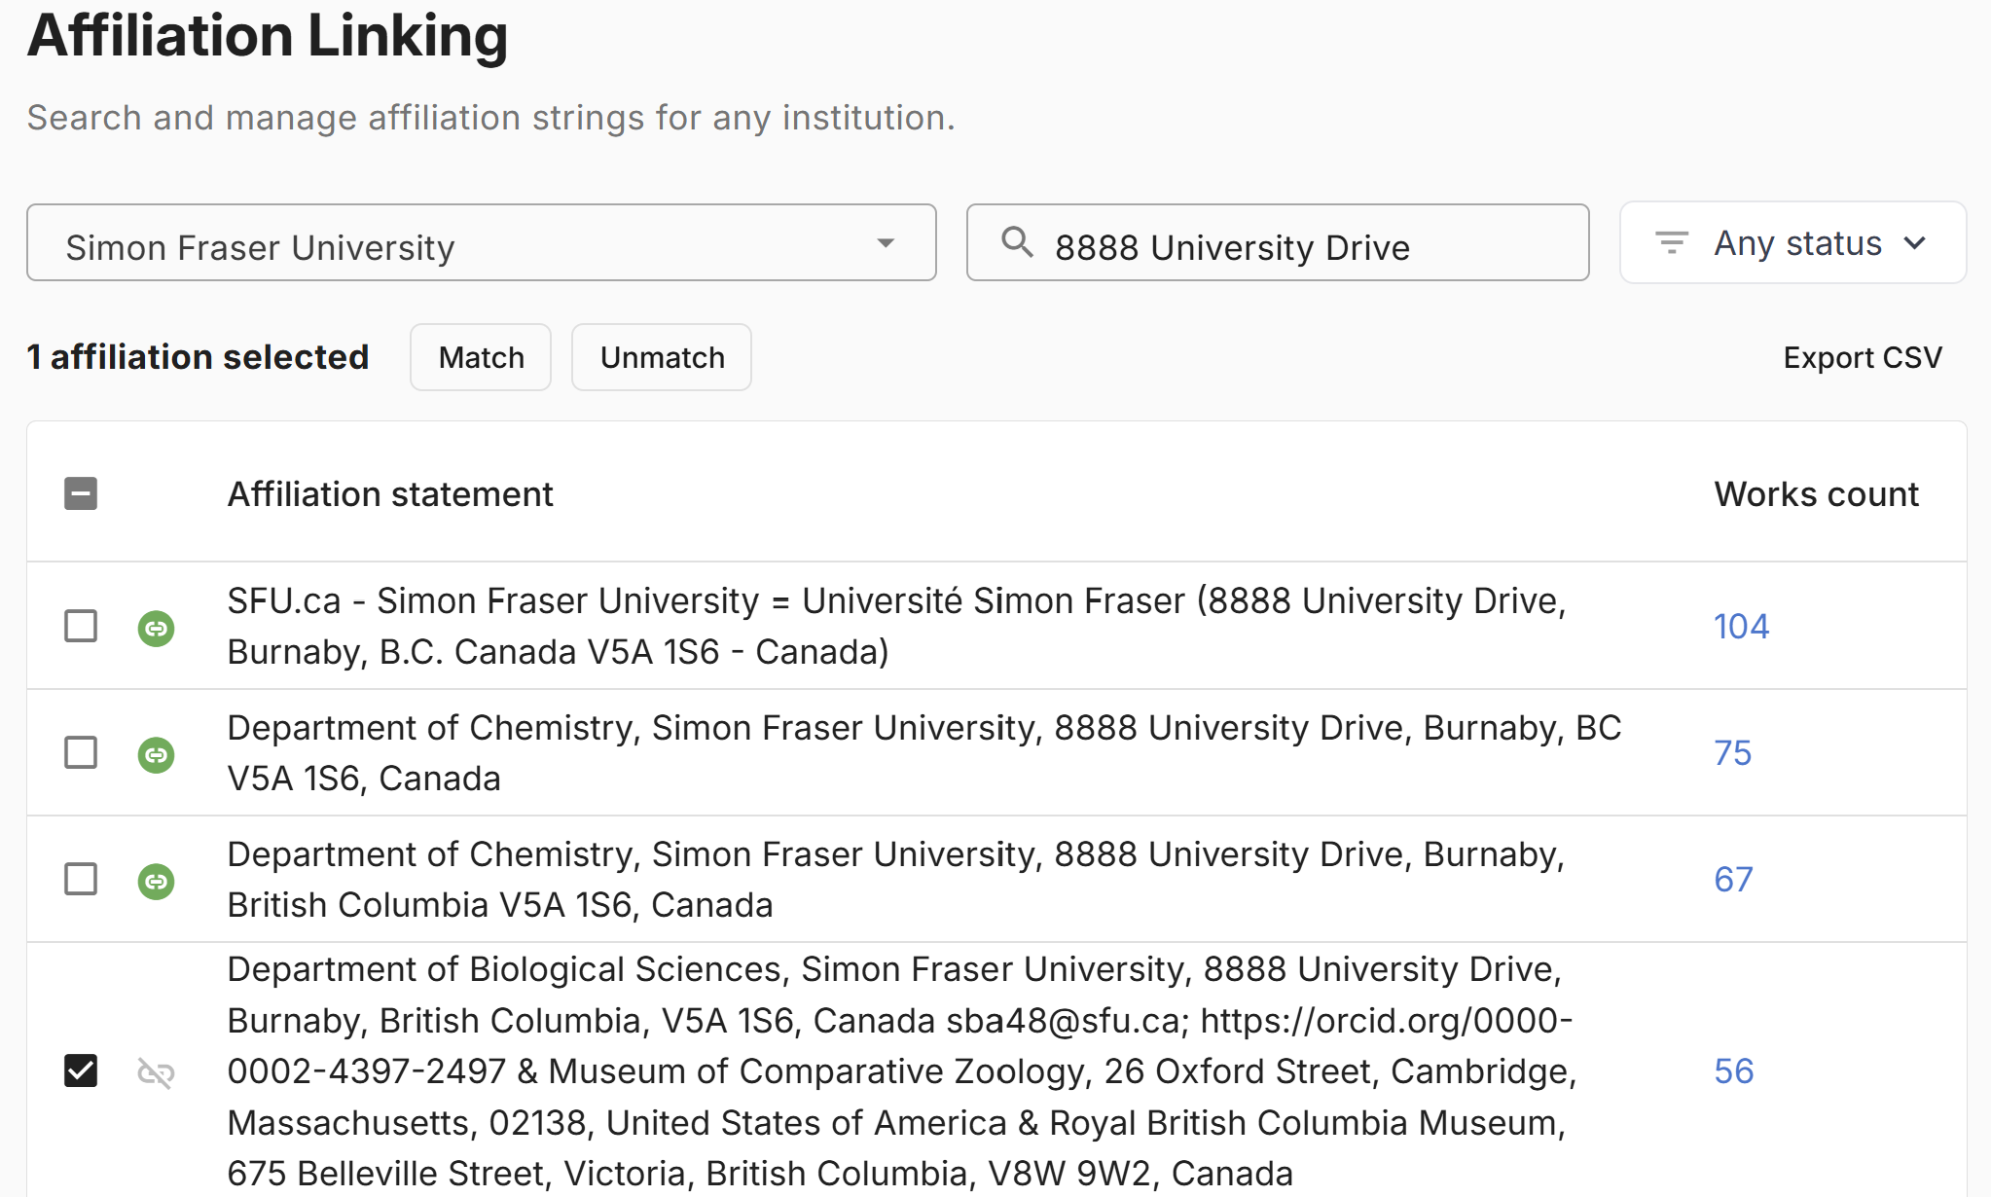
Task: Click the linked status icon beside 75 works row
Action: [x=156, y=754]
